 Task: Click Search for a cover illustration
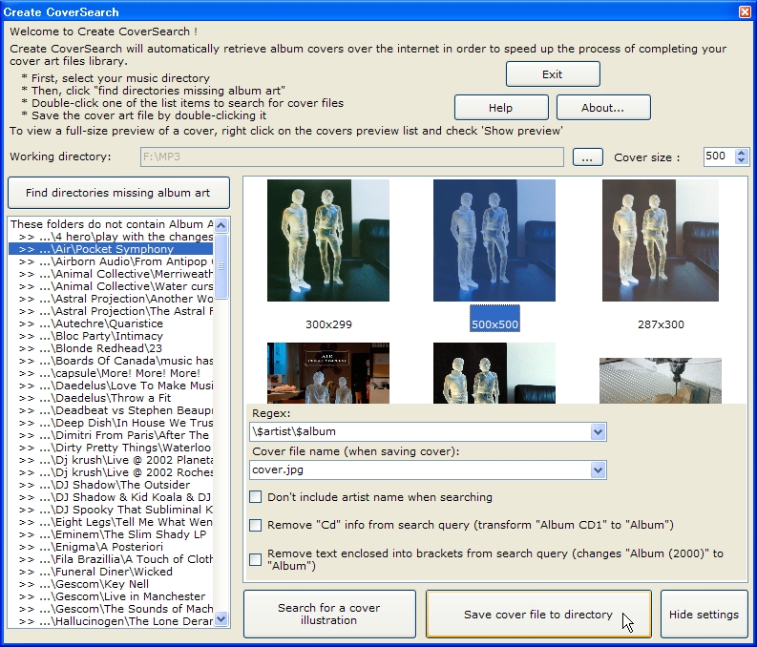click(x=329, y=615)
